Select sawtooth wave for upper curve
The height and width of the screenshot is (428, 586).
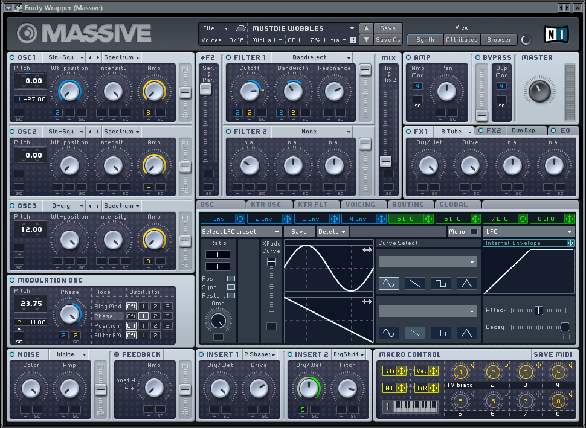[415, 284]
